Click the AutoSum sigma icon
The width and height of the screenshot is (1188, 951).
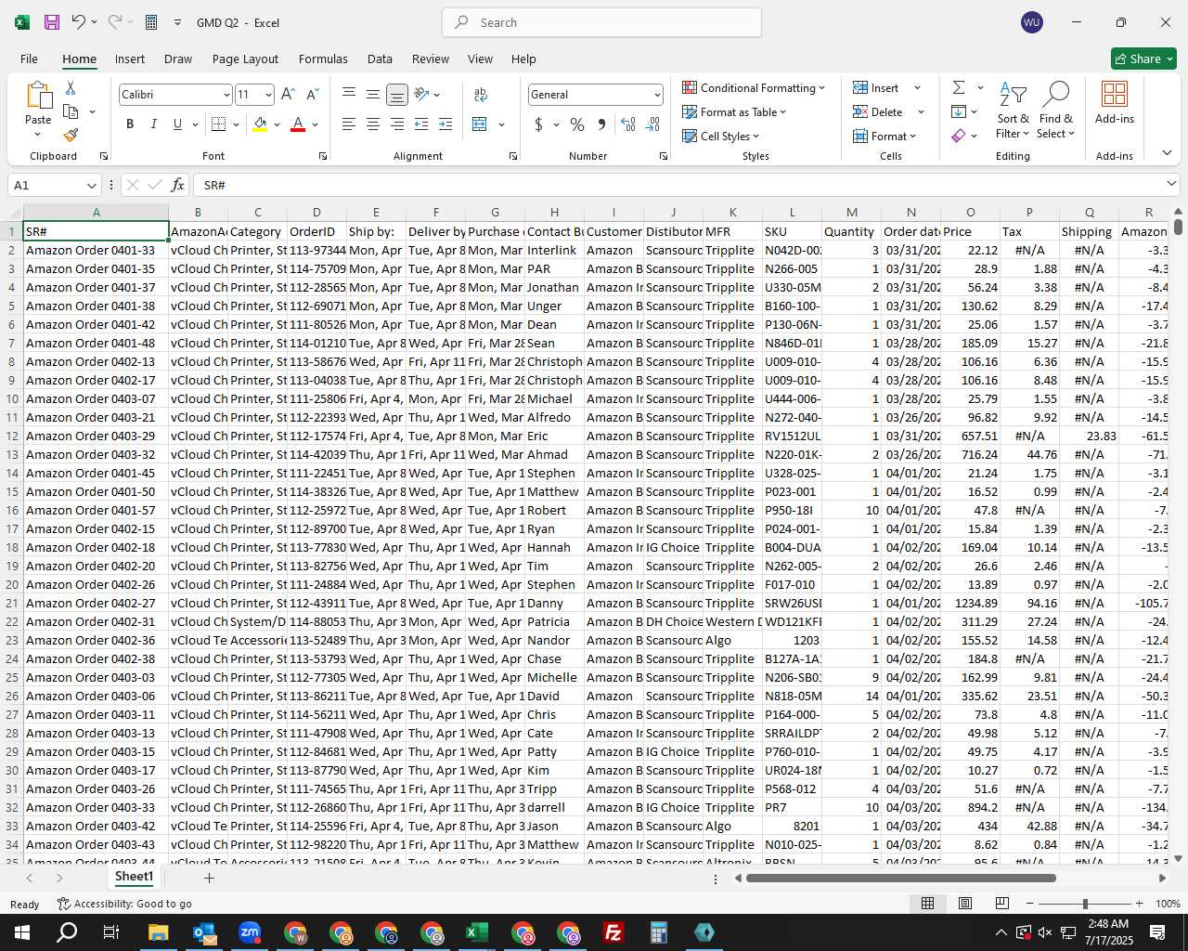(959, 88)
